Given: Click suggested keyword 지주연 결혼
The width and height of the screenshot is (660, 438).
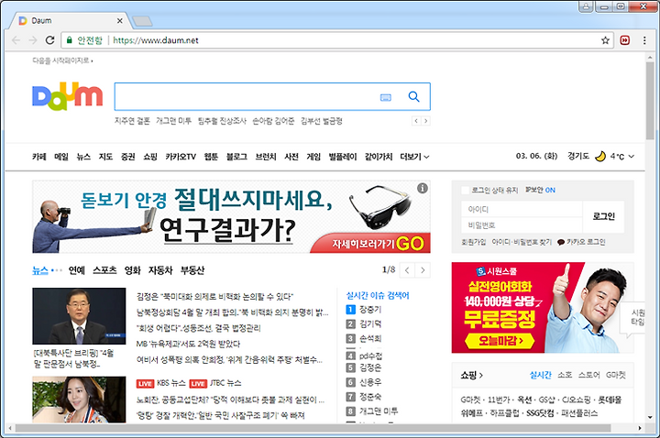Looking at the screenshot, I should click(132, 121).
